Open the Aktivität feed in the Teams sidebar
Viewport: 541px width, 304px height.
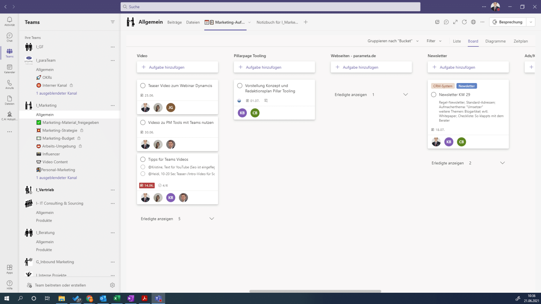pos(9,22)
